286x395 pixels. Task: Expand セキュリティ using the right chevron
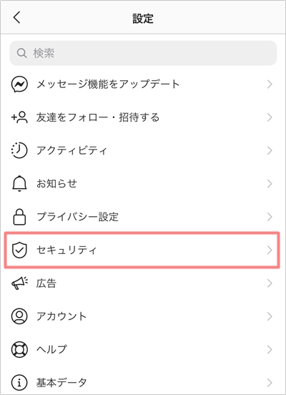coord(270,250)
